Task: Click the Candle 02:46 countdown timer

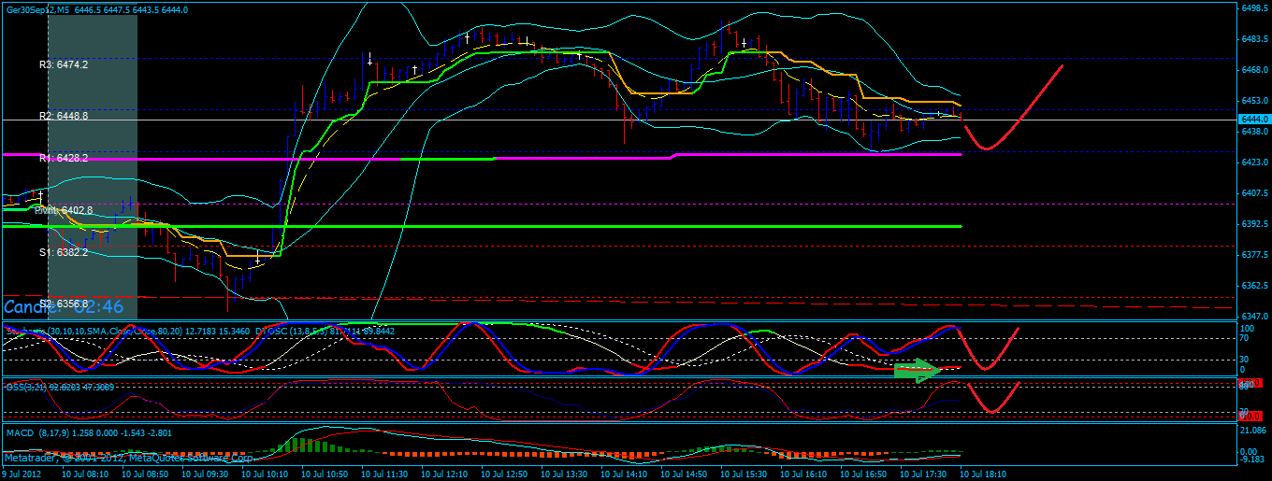Action: tap(64, 305)
